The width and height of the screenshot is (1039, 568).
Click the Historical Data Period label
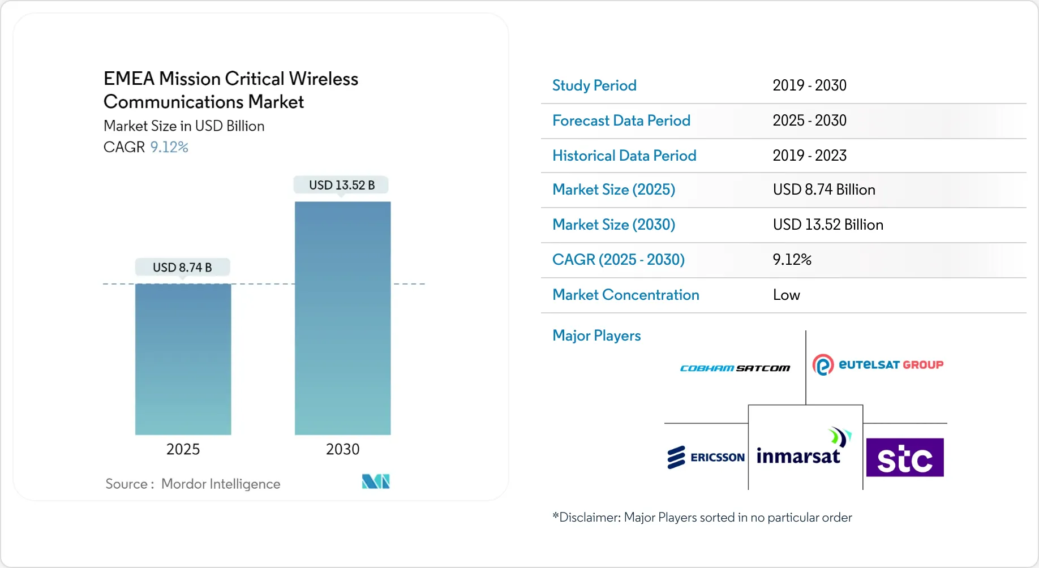click(x=624, y=156)
